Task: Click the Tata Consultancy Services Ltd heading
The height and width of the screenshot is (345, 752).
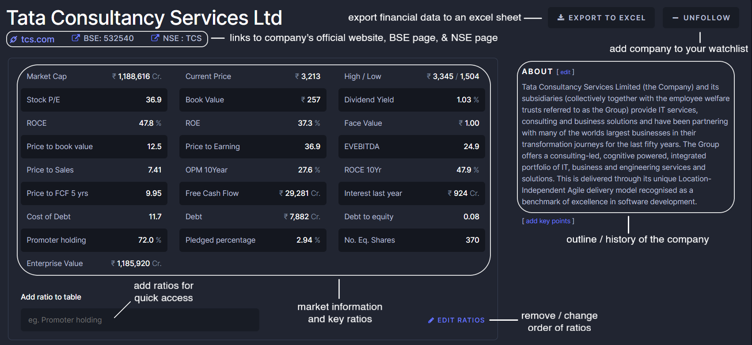Action: [x=144, y=18]
